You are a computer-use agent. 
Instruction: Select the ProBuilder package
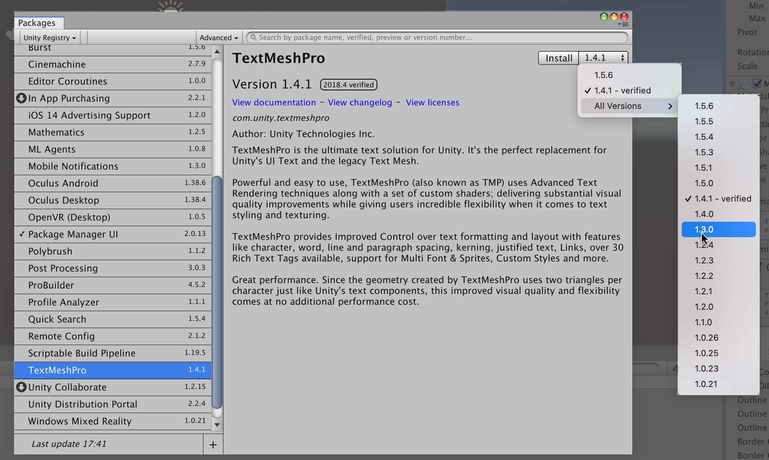113,285
